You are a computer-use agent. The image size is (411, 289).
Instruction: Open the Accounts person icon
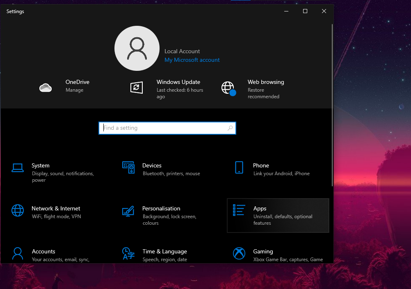[x=18, y=253]
